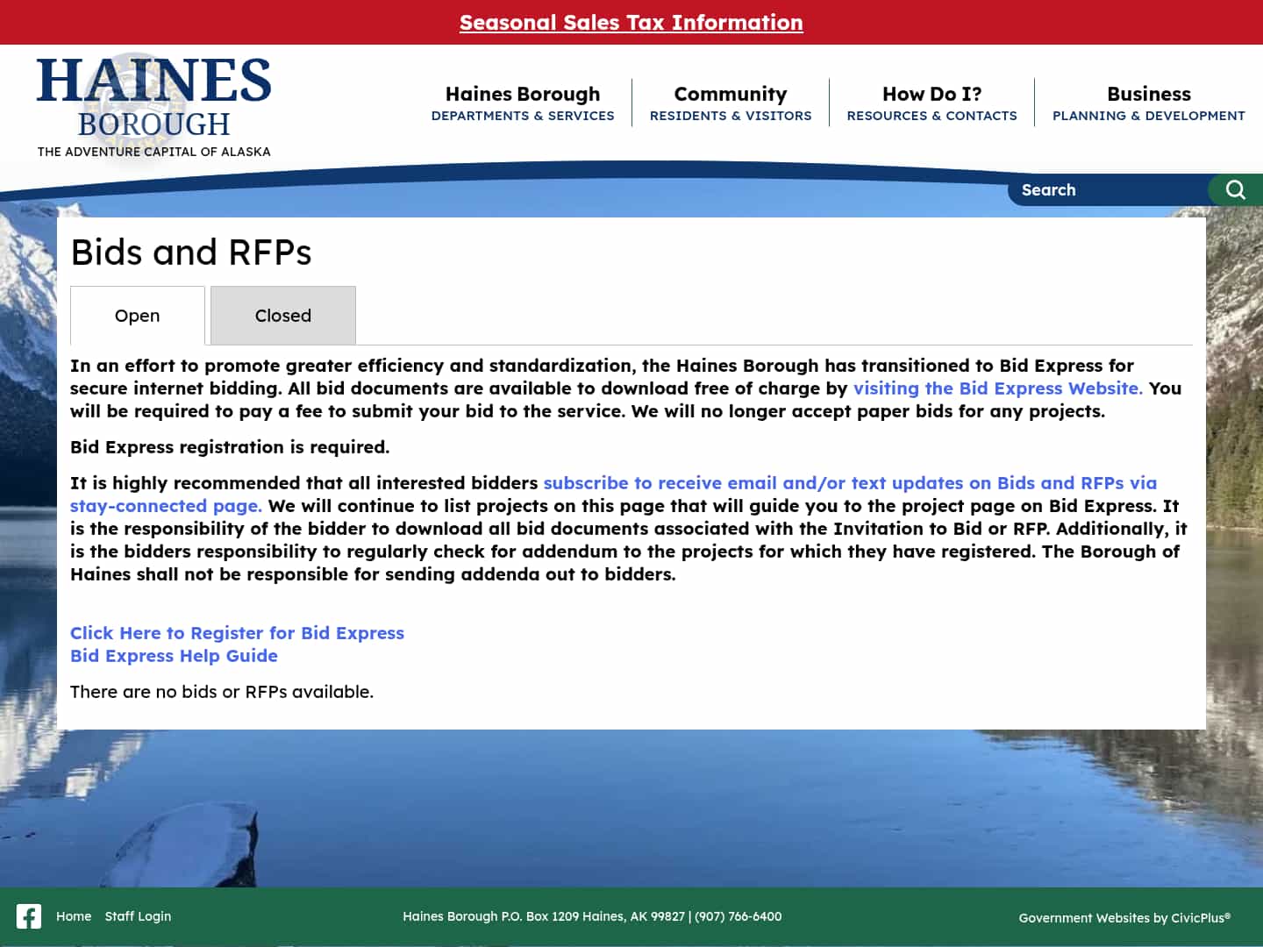Click Here to Register for Bid Express
The width and height of the screenshot is (1263, 947).
click(238, 632)
